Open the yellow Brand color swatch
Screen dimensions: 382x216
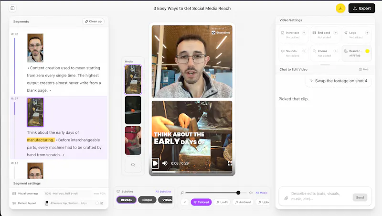(x=367, y=51)
